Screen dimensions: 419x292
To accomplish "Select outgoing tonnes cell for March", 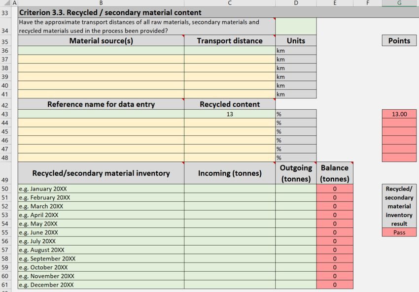I will pyautogui.click(x=296, y=206).
